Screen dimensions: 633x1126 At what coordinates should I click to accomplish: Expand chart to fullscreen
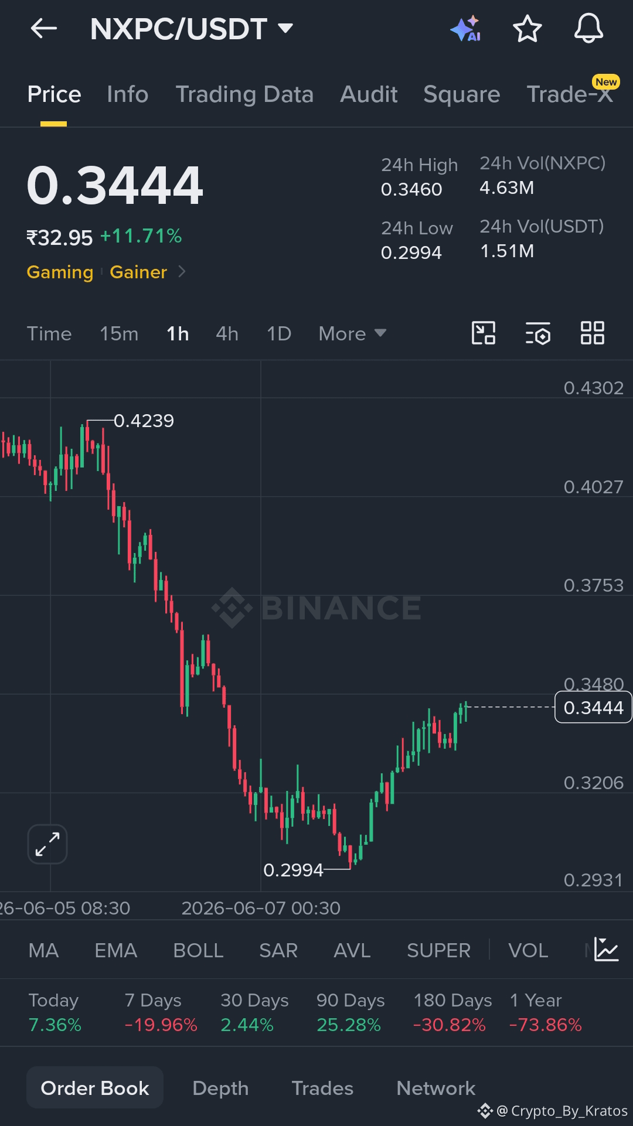pos(47,844)
